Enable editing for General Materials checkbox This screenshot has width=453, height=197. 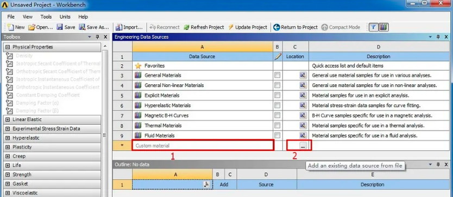[278, 75]
